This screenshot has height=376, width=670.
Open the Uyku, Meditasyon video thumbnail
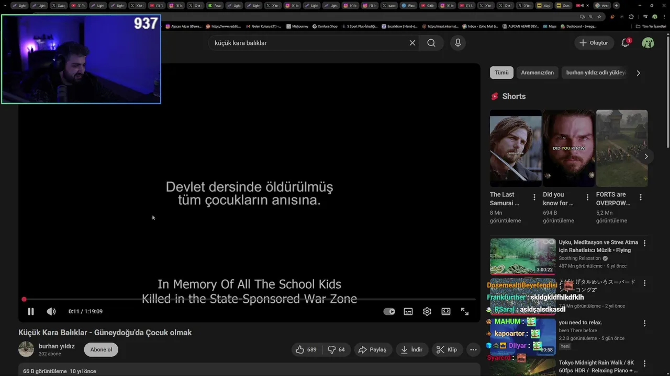pos(523,256)
